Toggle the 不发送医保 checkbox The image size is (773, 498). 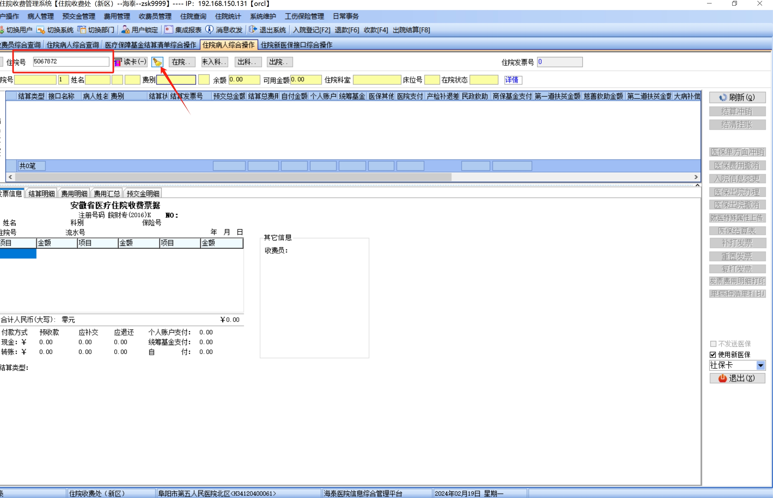tap(713, 344)
